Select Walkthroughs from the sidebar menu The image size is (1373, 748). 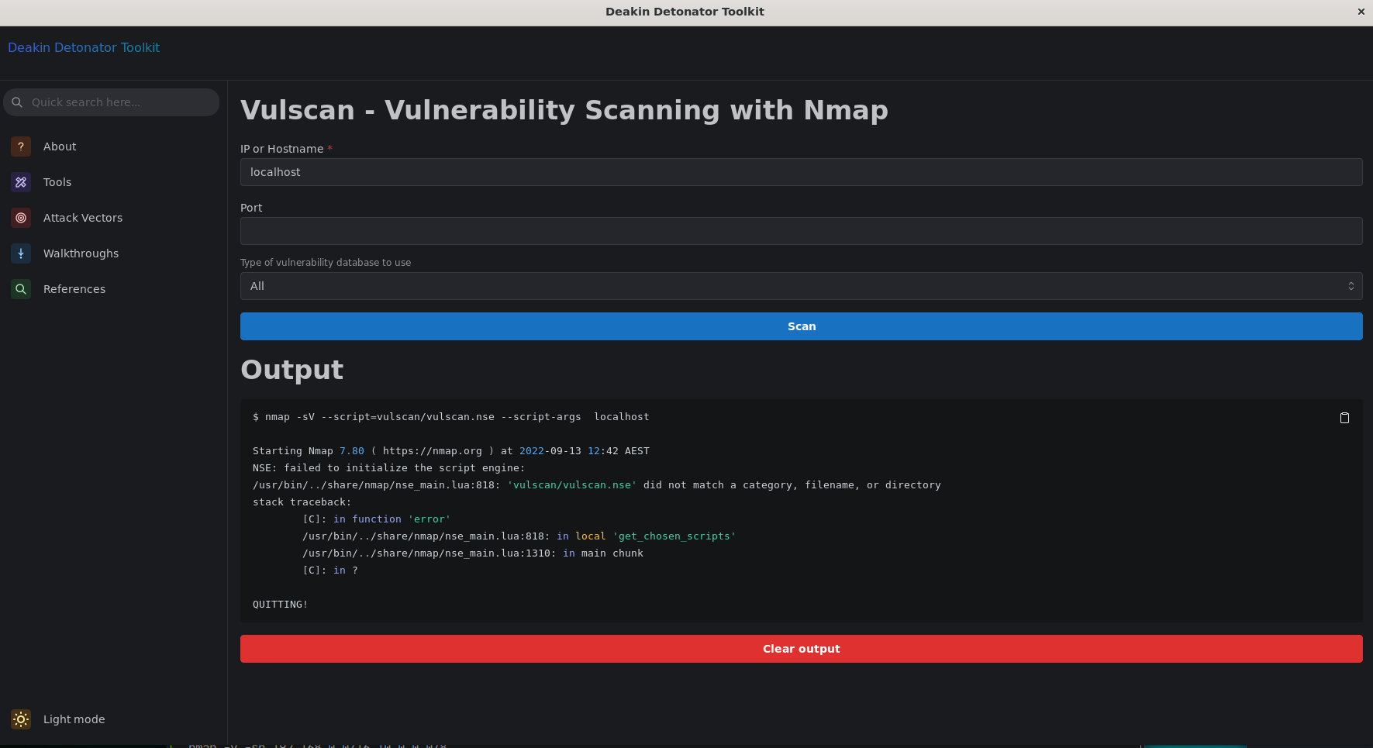point(80,253)
